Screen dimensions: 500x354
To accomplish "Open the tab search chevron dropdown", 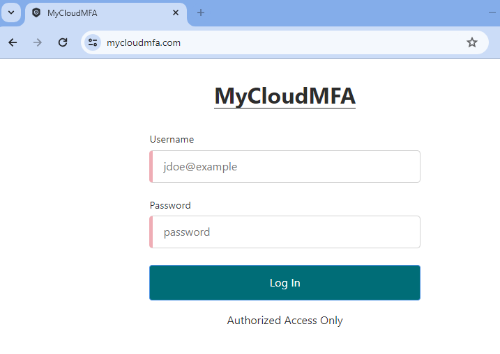I will (11, 13).
